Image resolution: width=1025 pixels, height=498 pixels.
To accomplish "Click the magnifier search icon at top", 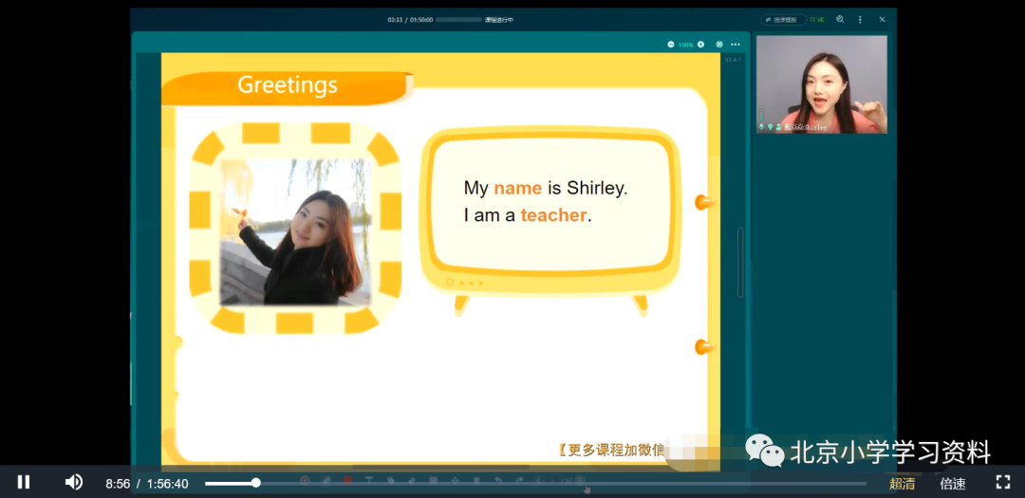I will click(x=840, y=20).
